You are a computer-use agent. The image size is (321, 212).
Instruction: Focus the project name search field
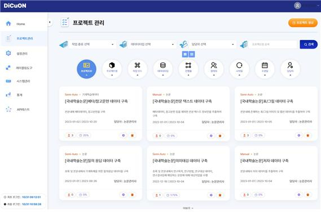click(x=272, y=45)
